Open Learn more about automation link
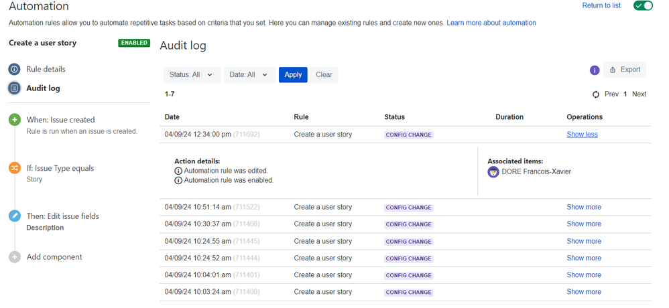 tap(491, 23)
